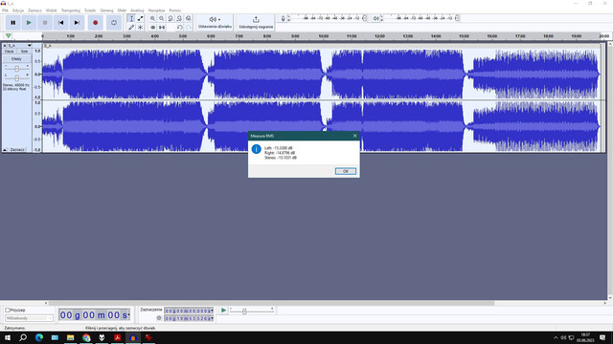
Task: Click Trim audio outside selection icon
Action: (152, 28)
